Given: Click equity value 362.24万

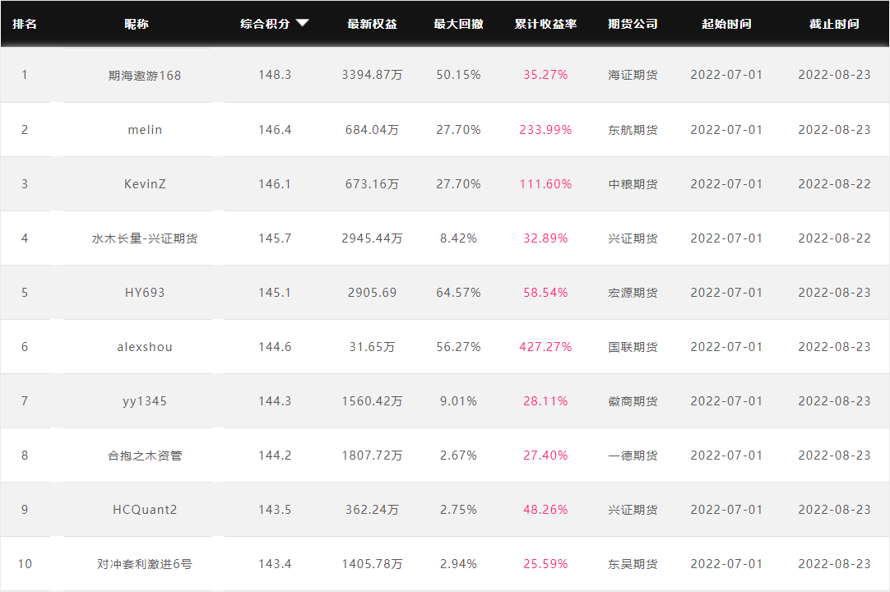Looking at the screenshot, I should click(x=373, y=510).
